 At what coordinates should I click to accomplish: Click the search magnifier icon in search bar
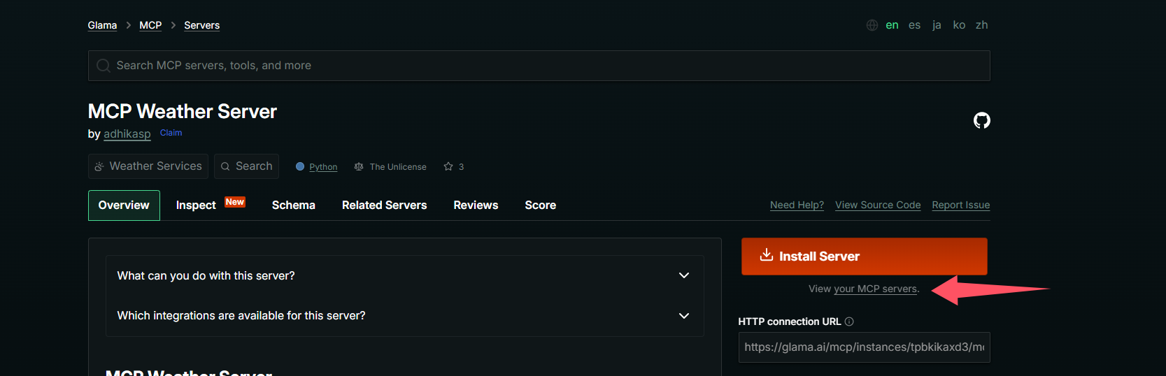(104, 66)
